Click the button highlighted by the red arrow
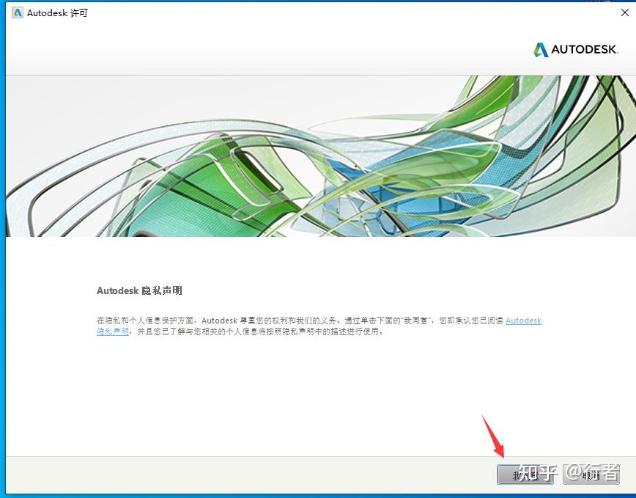The image size is (636, 498). click(525, 475)
